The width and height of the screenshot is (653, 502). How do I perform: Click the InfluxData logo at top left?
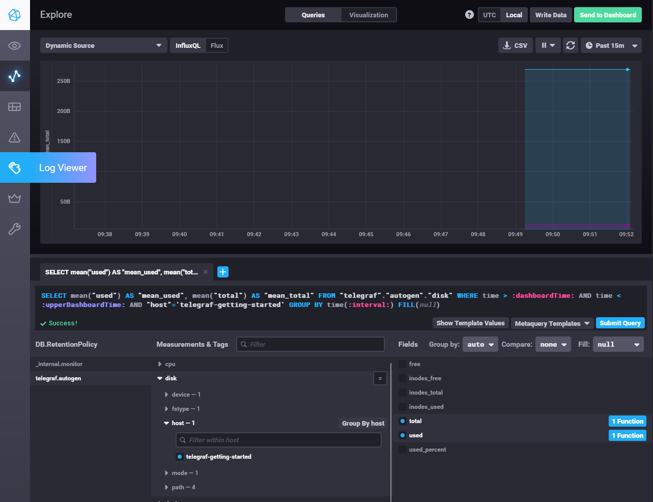(x=15, y=15)
